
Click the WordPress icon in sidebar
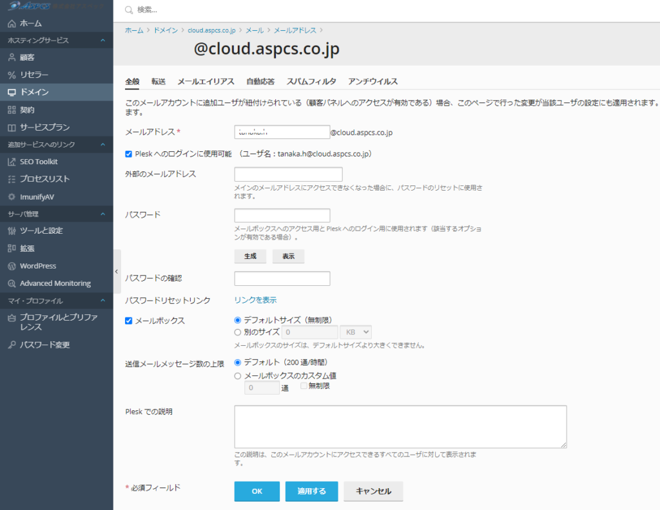pyautogui.click(x=12, y=266)
